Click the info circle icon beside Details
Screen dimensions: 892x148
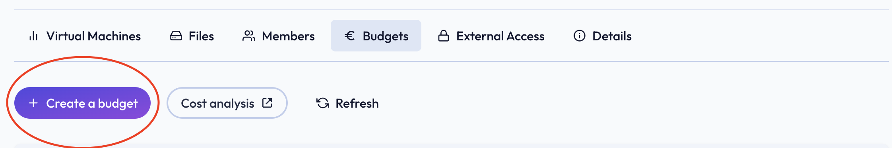coord(580,36)
